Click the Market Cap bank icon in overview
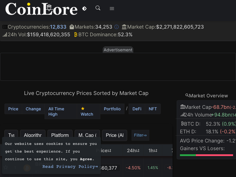 pos(182,107)
